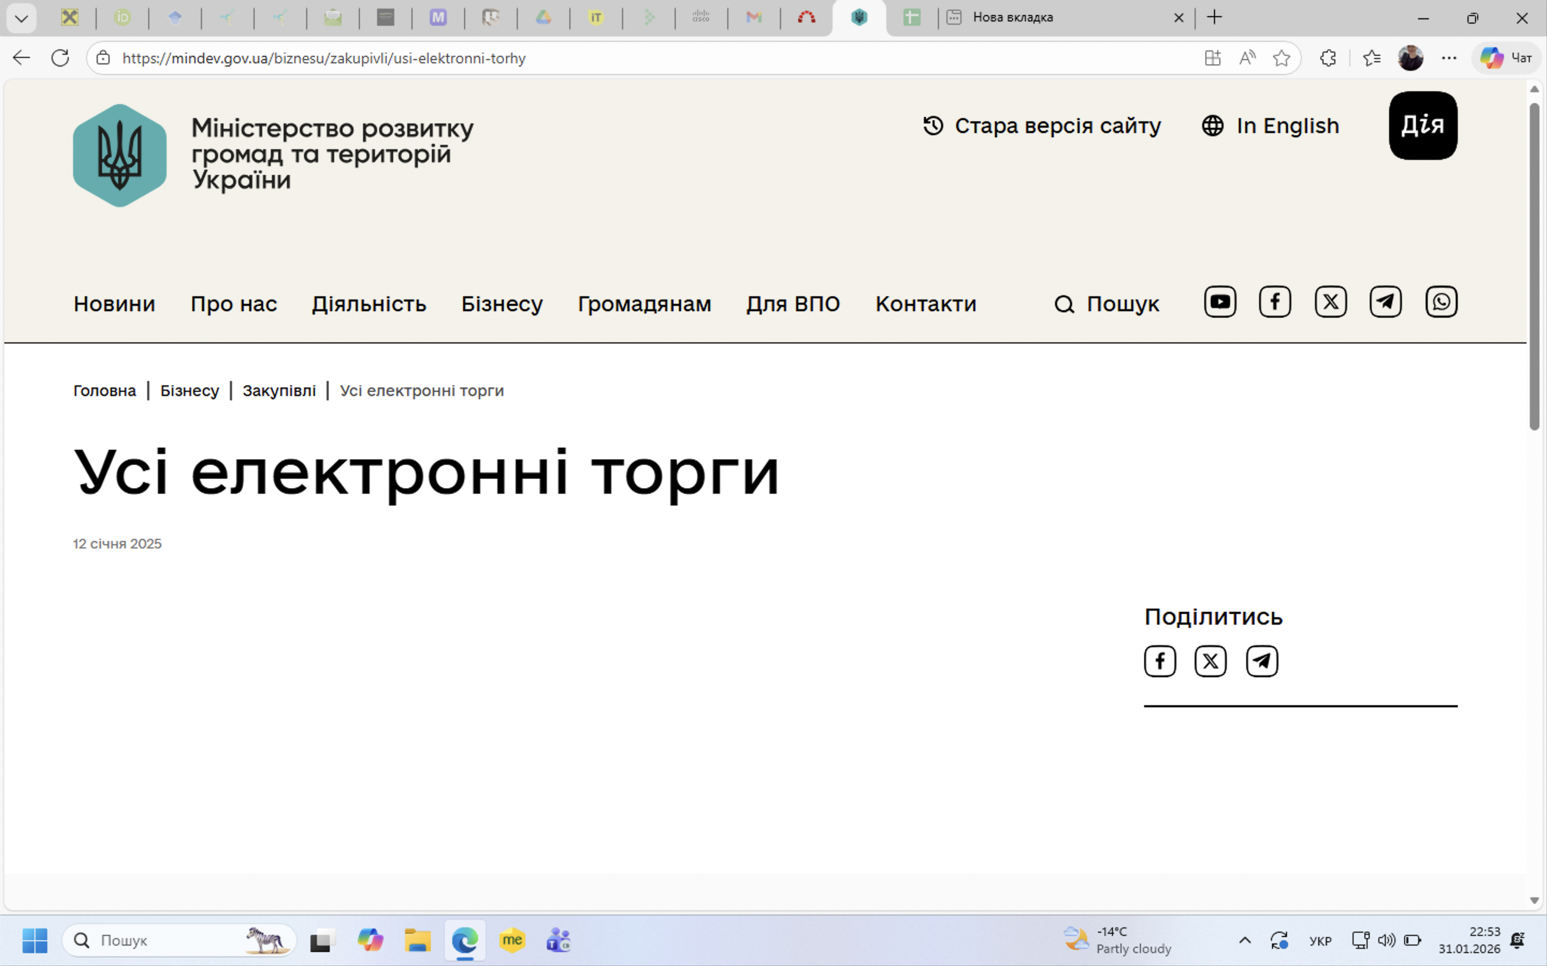Open the Бізнесу navigation menu item
Screen dimensions: 1547x966
[502, 304]
